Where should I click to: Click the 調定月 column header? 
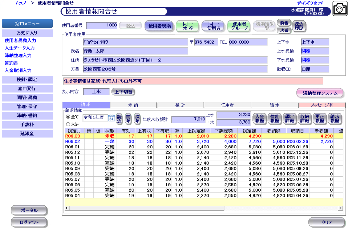click(x=75, y=131)
